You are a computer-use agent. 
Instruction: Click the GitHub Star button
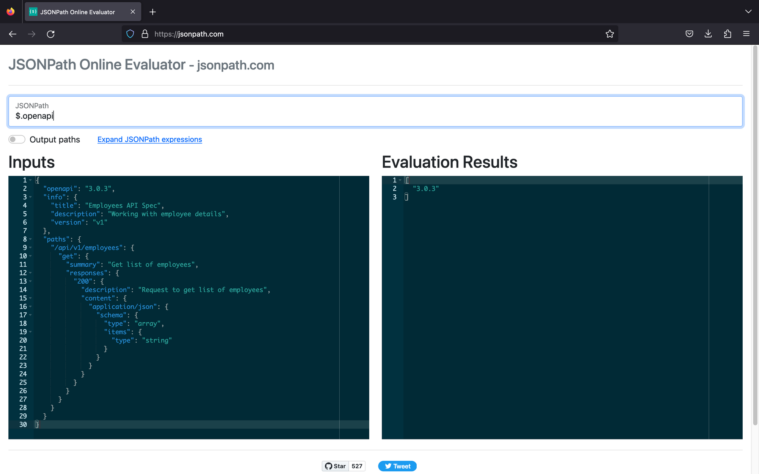(335, 466)
